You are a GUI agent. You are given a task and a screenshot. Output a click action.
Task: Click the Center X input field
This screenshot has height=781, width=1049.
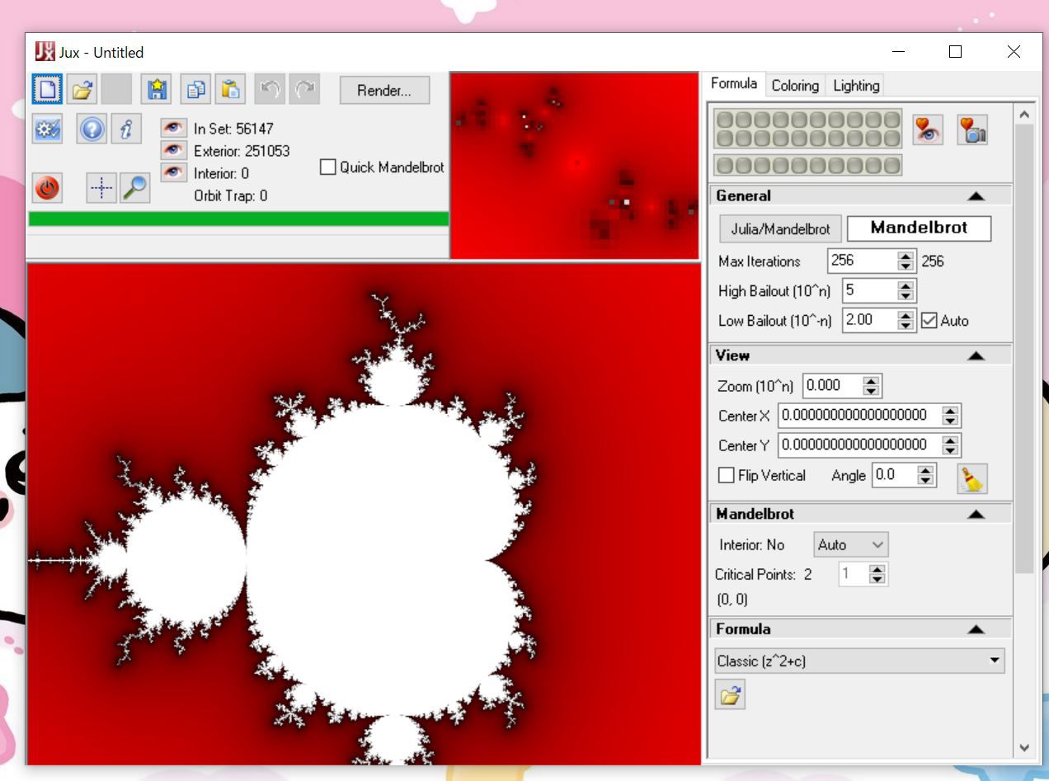coord(858,416)
